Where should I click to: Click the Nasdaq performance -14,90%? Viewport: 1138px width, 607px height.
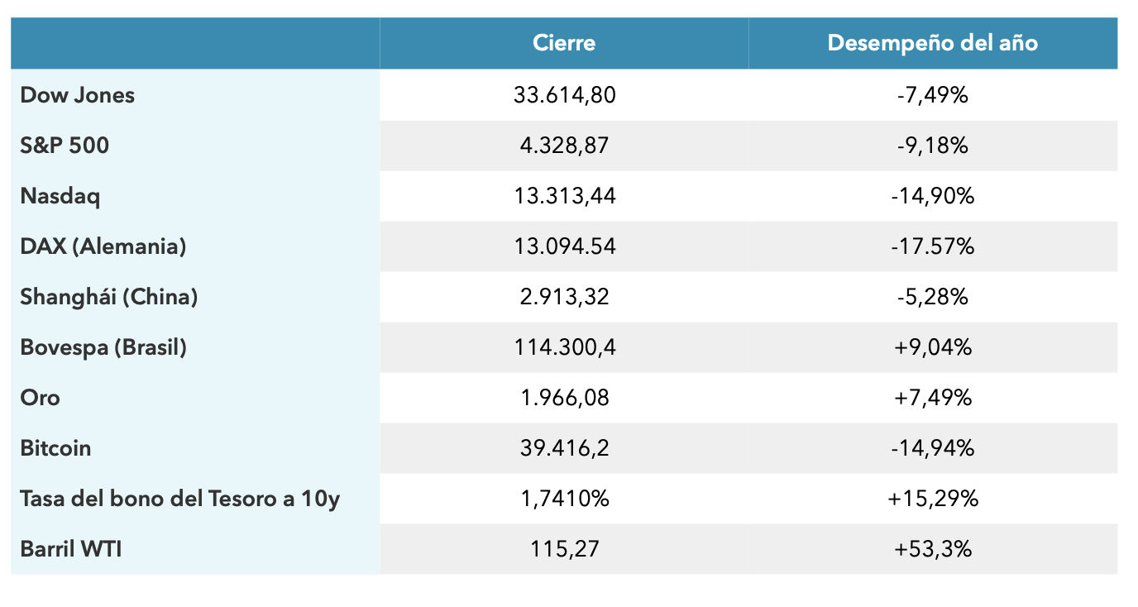click(x=933, y=197)
